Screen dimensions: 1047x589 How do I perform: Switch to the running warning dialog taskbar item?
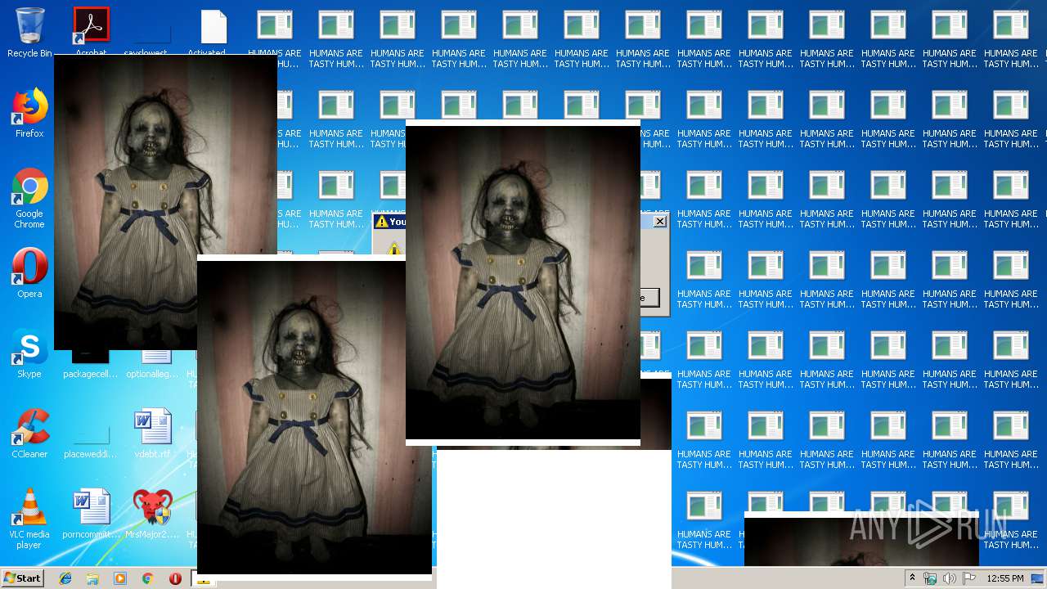point(203,581)
